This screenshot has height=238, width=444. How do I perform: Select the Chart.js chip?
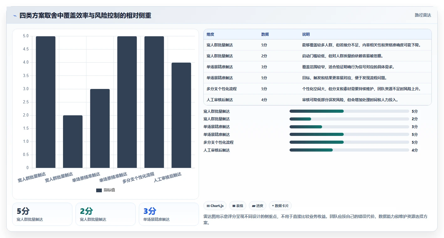click(215, 206)
